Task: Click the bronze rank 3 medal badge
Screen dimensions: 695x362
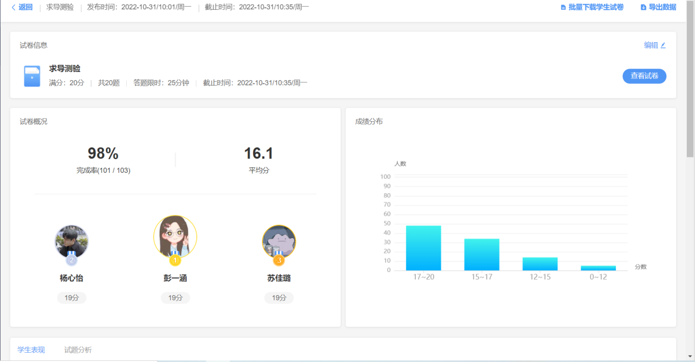Action: click(279, 260)
